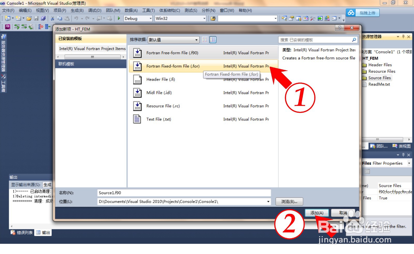Click the Redo arrow icon
This screenshot has width=414, height=254.
(x=87, y=18)
